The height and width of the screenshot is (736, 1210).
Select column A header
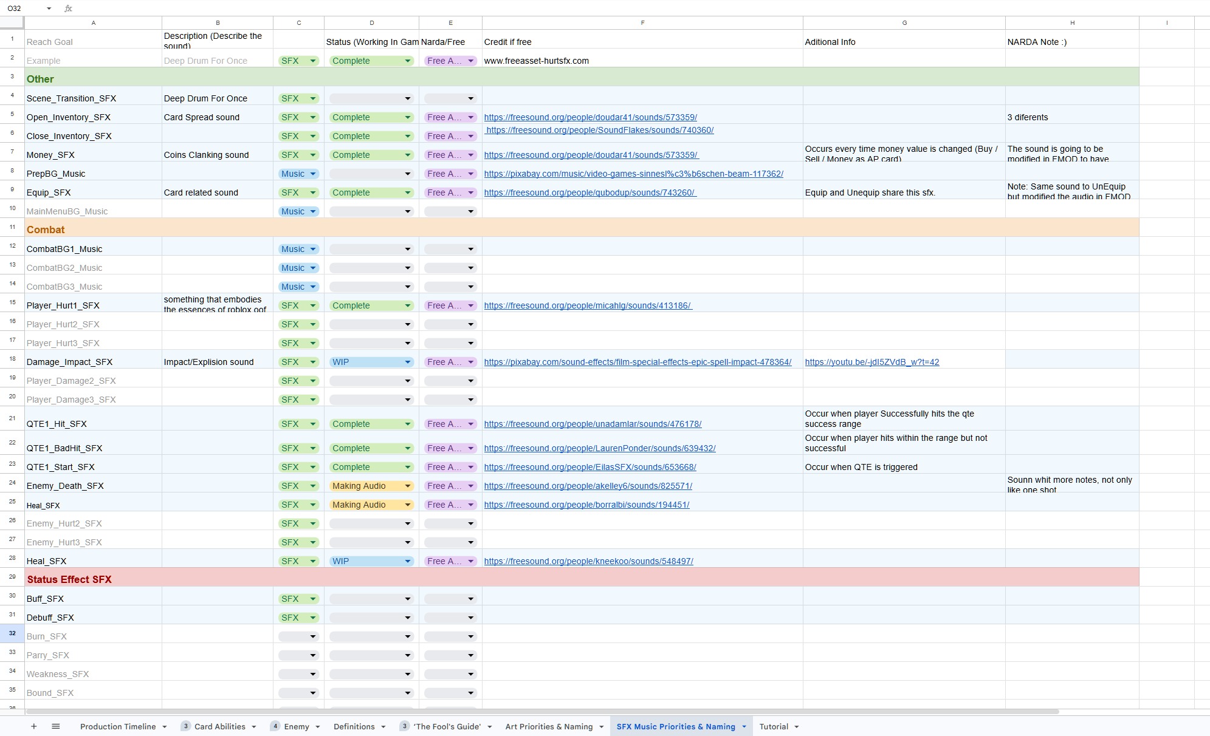[x=93, y=22]
